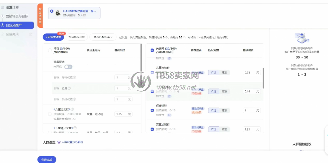The image size is (328, 163).
Task: Click the 设置计划 document icon in sidebar
Action: 3,7
